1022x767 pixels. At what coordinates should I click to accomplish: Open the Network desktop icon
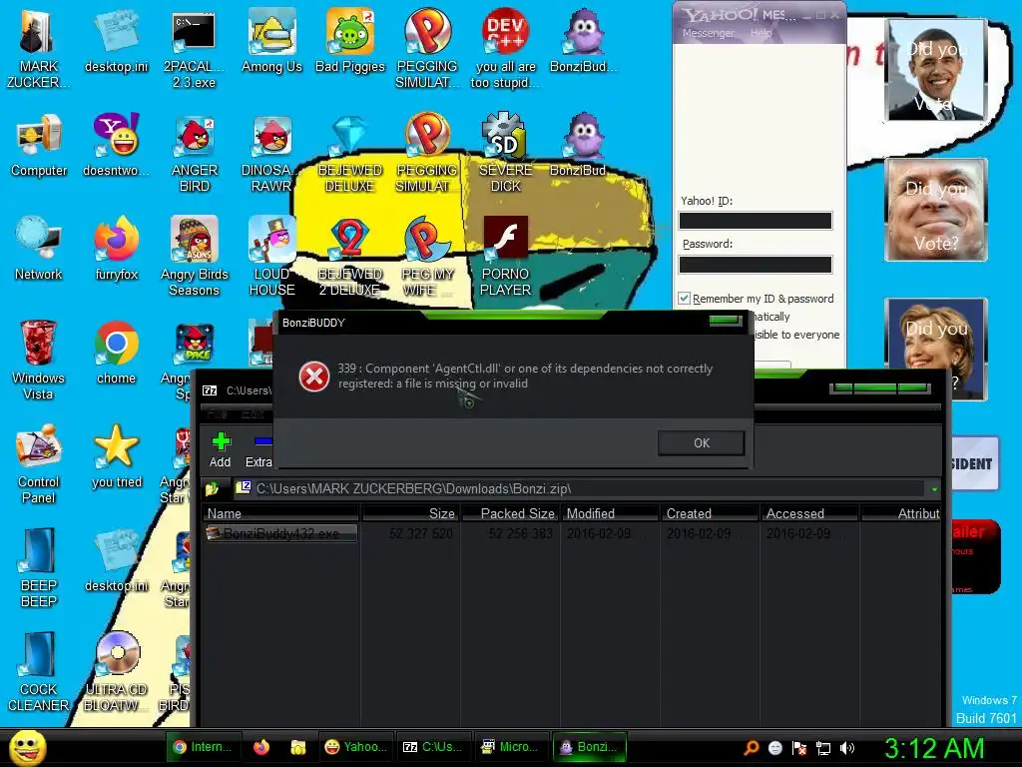click(x=39, y=248)
